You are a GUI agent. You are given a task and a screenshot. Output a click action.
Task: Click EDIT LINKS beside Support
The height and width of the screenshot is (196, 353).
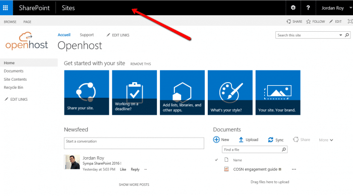118,35
